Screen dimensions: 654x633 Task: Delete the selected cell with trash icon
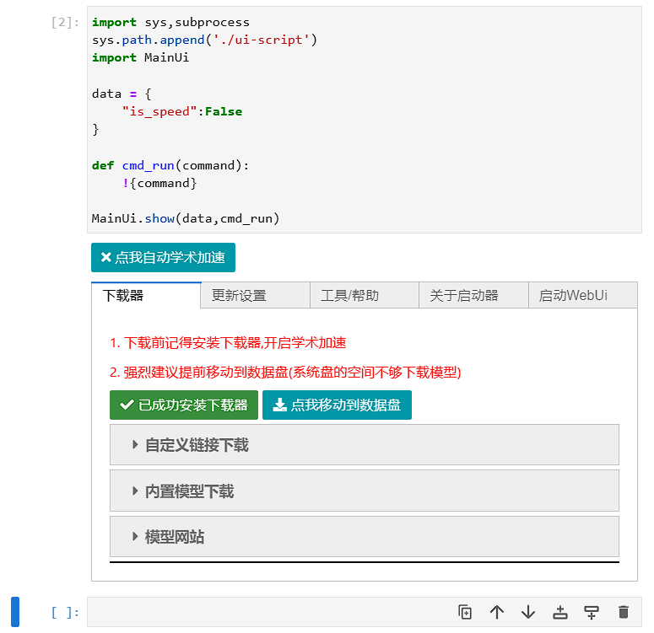point(624,612)
